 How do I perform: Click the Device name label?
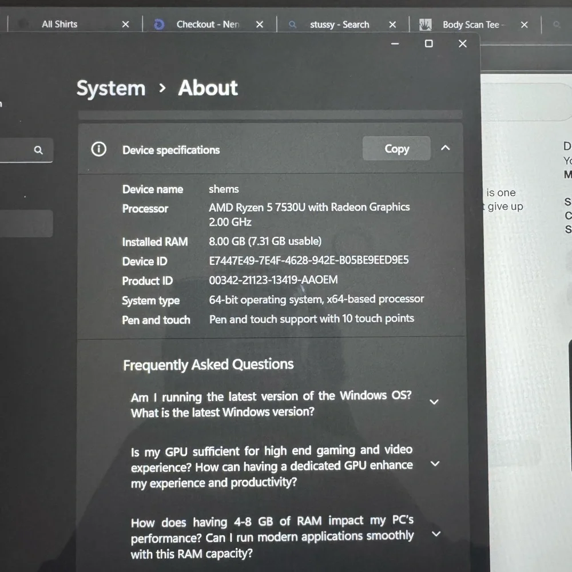point(153,189)
